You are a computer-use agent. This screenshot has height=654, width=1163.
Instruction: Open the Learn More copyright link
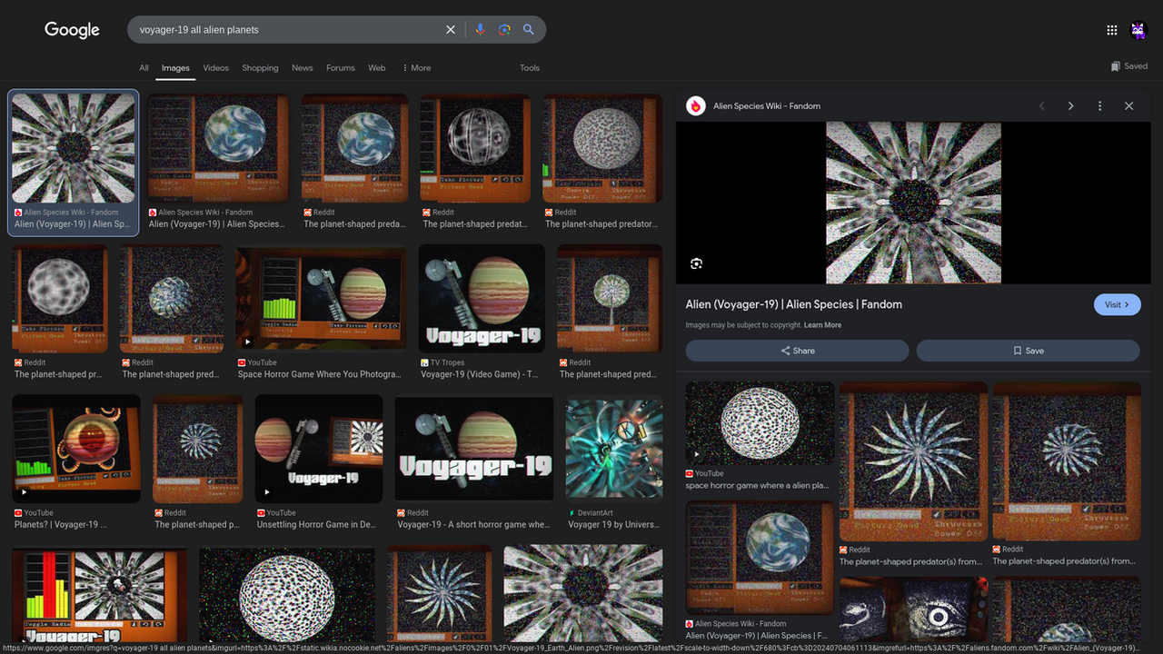(822, 325)
